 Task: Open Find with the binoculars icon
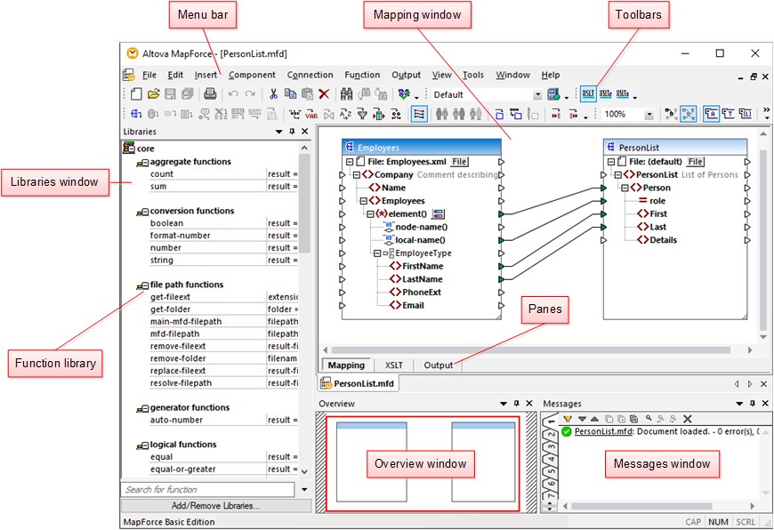point(347,93)
